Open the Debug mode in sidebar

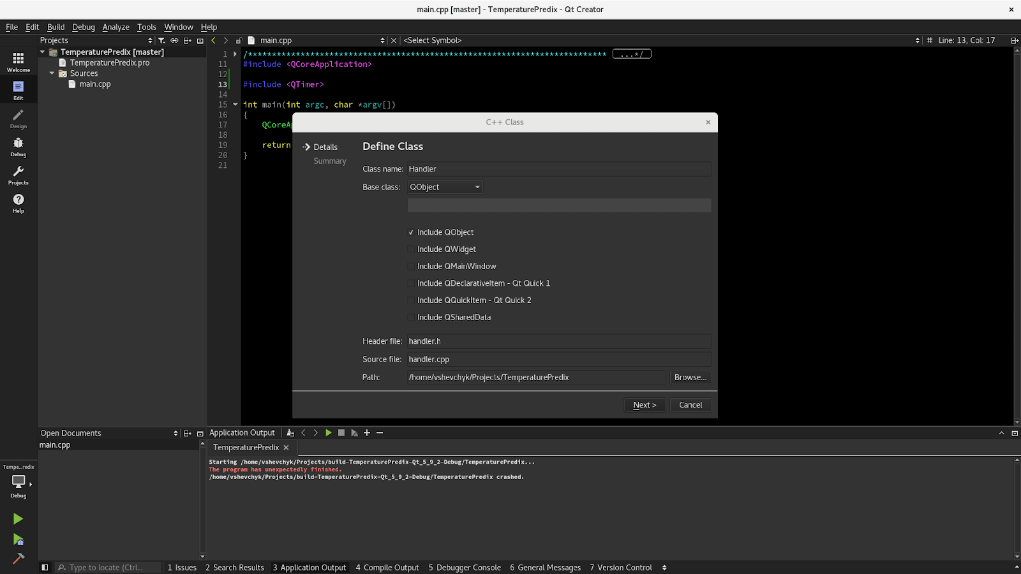(x=19, y=147)
